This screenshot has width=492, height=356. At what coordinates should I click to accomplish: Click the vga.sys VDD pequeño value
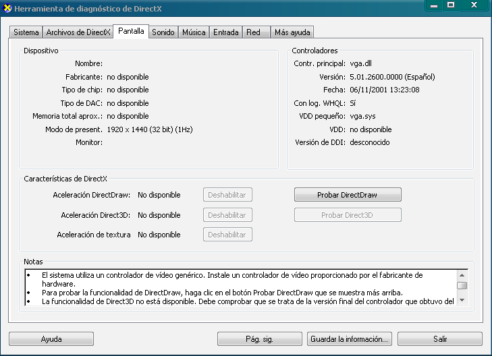(x=362, y=116)
